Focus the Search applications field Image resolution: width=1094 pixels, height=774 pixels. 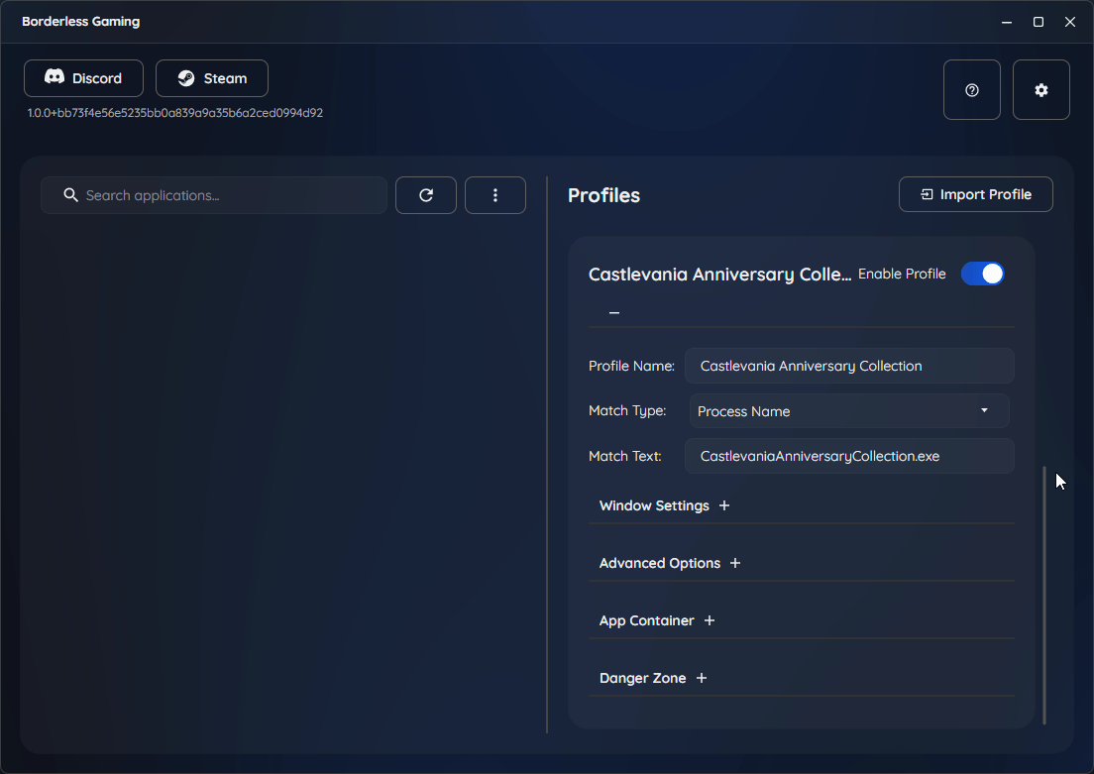[214, 195]
